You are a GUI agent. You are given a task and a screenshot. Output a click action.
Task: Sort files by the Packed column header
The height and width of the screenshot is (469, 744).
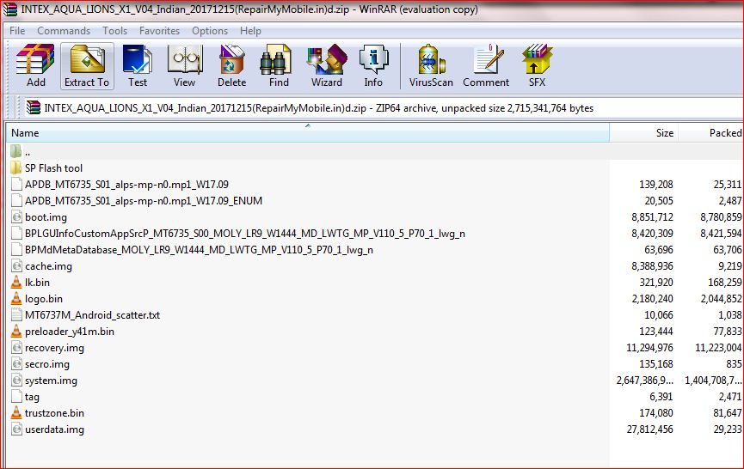pyautogui.click(x=710, y=132)
